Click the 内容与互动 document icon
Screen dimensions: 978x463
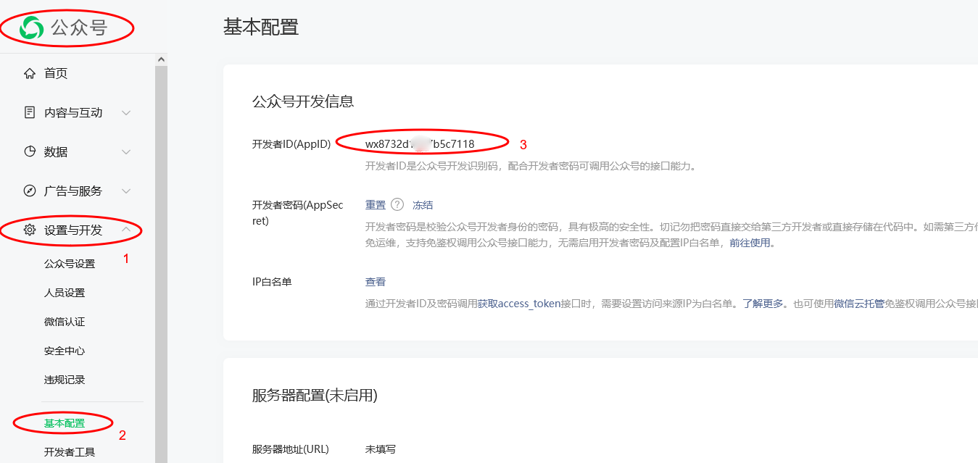[x=30, y=112]
